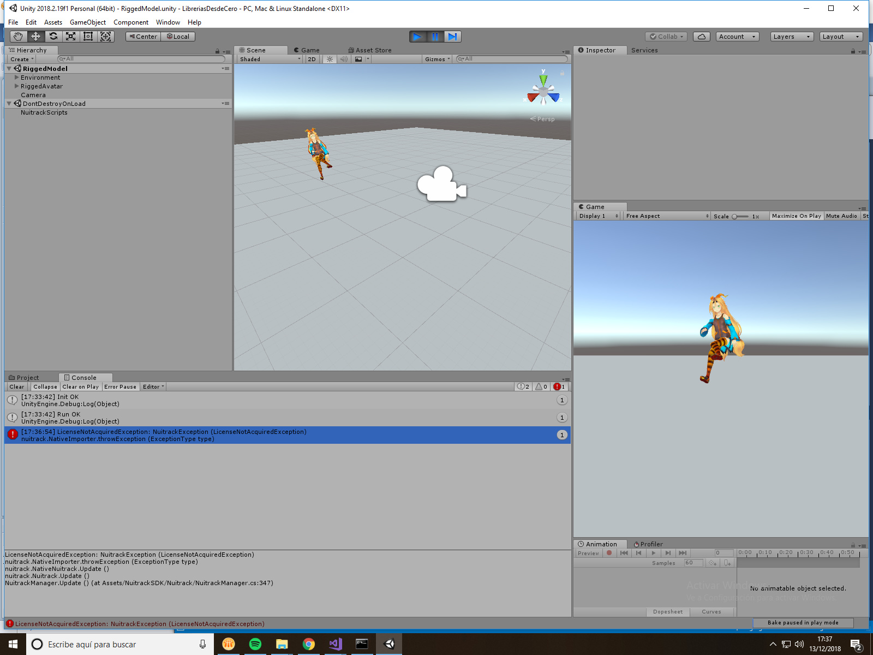This screenshot has width=873, height=655.
Task: Click the Step frame button in the toolbar
Action: [x=452, y=37]
